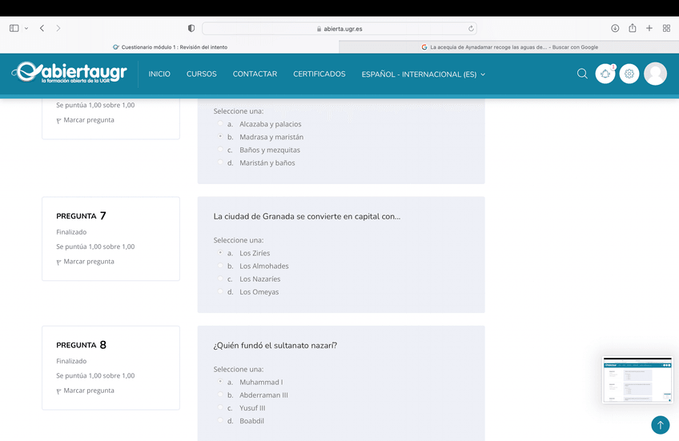Select option b. Los Almohades

click(x=220, y=265)
